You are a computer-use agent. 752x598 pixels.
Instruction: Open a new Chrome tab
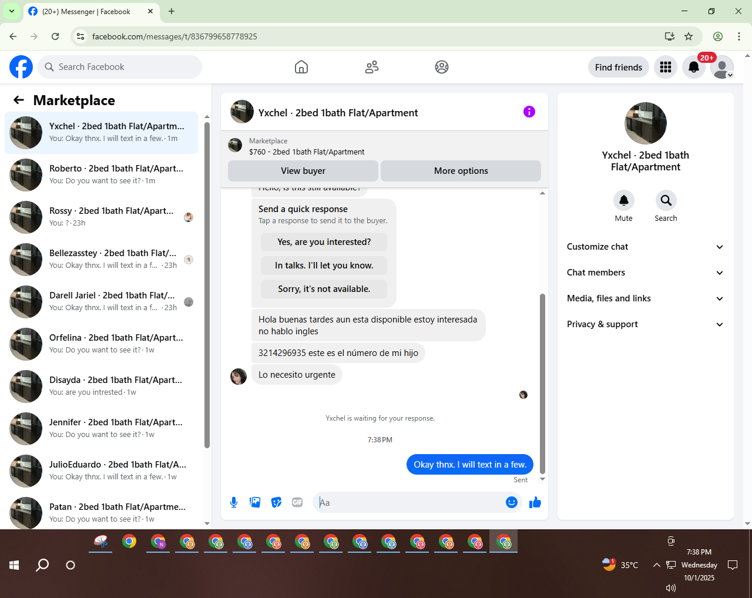coord(172,11)
